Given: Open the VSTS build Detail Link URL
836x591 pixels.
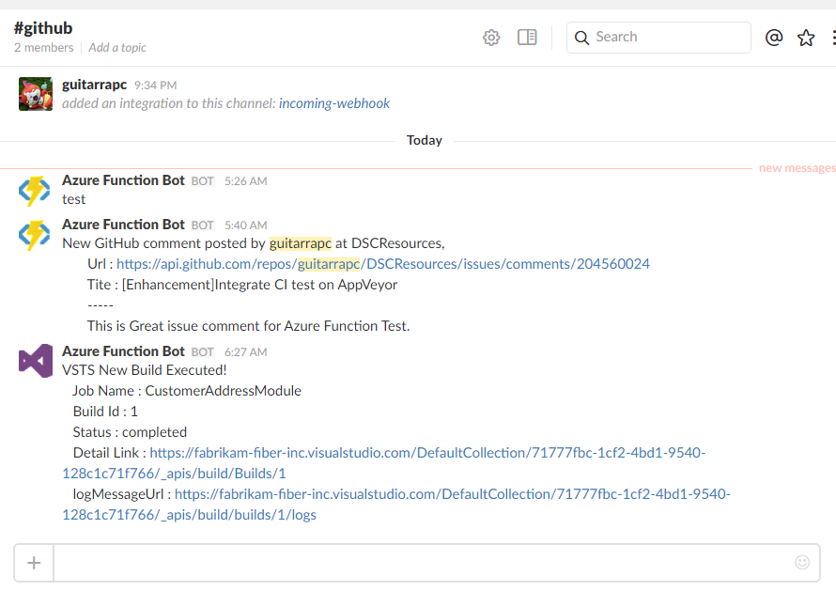Looking at the screenshot, I should [427, 453].
